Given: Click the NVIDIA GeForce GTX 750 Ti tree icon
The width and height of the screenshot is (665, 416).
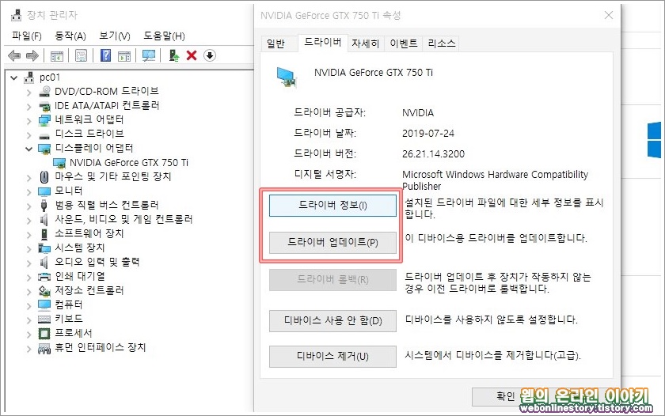Looking at the screenshot, I should (59, 163).
